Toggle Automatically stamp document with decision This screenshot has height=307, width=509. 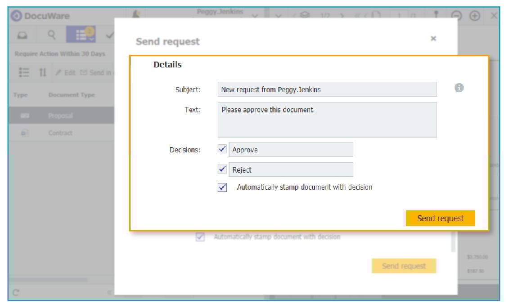click(222, 187)
